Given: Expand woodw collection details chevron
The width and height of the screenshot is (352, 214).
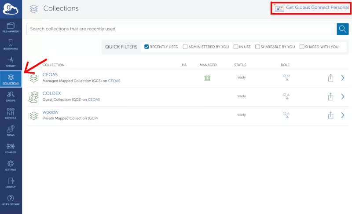Looking at the screenshot, I should (x=343, y=115).
